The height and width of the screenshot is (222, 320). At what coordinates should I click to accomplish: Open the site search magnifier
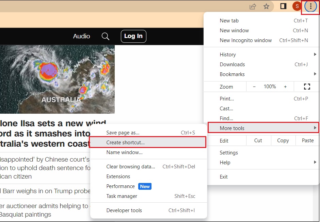(x=105, y=36)
